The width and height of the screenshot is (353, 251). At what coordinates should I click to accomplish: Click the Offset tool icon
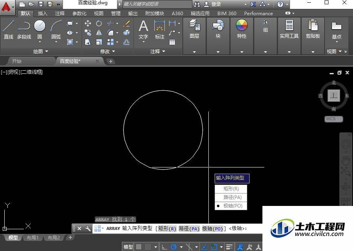point(126,42)
